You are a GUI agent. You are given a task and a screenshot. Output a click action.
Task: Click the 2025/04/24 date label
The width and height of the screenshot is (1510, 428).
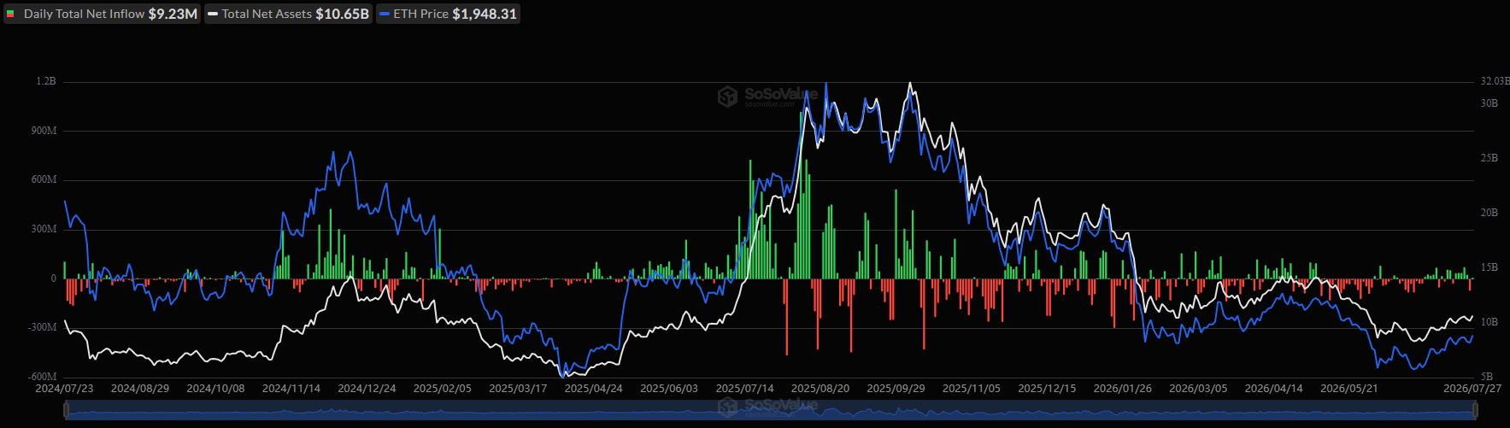coord(593,388)
